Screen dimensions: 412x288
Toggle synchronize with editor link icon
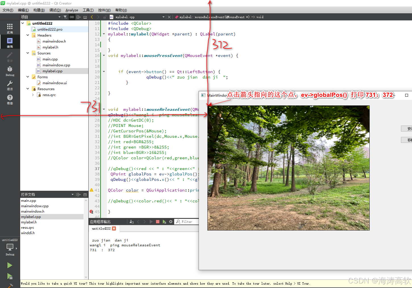[72, 17]
